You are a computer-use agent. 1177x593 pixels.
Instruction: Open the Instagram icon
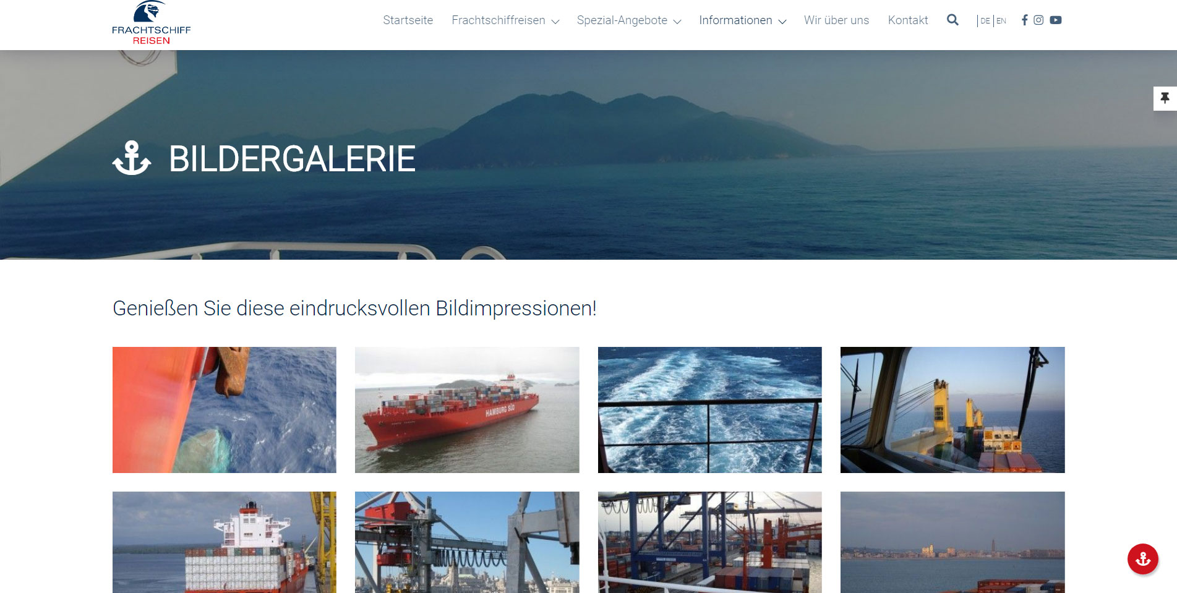click(x=1038, y=20)
